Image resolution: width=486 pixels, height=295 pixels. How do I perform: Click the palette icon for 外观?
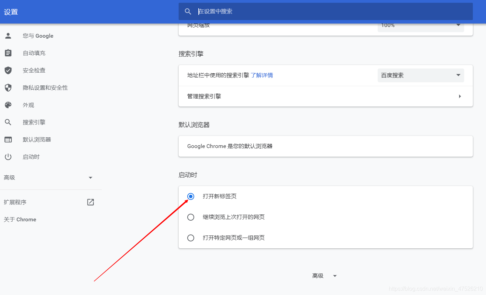pos(8,105)
